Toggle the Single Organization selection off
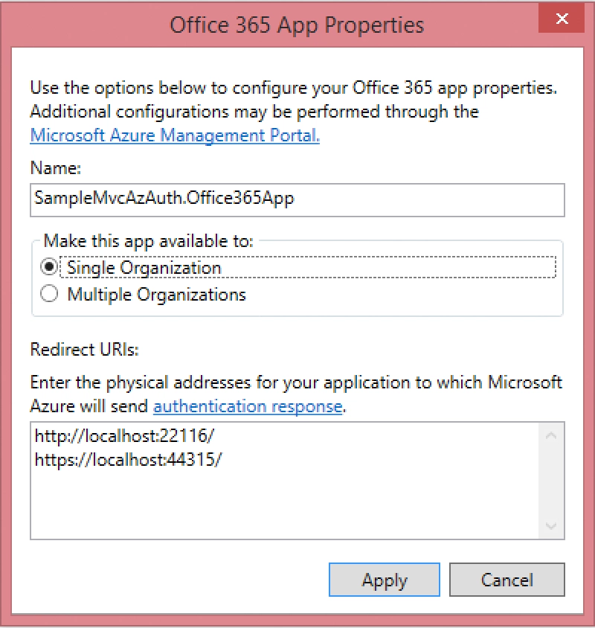The width and height of the screenshot is (595, 628). (48, 267)
